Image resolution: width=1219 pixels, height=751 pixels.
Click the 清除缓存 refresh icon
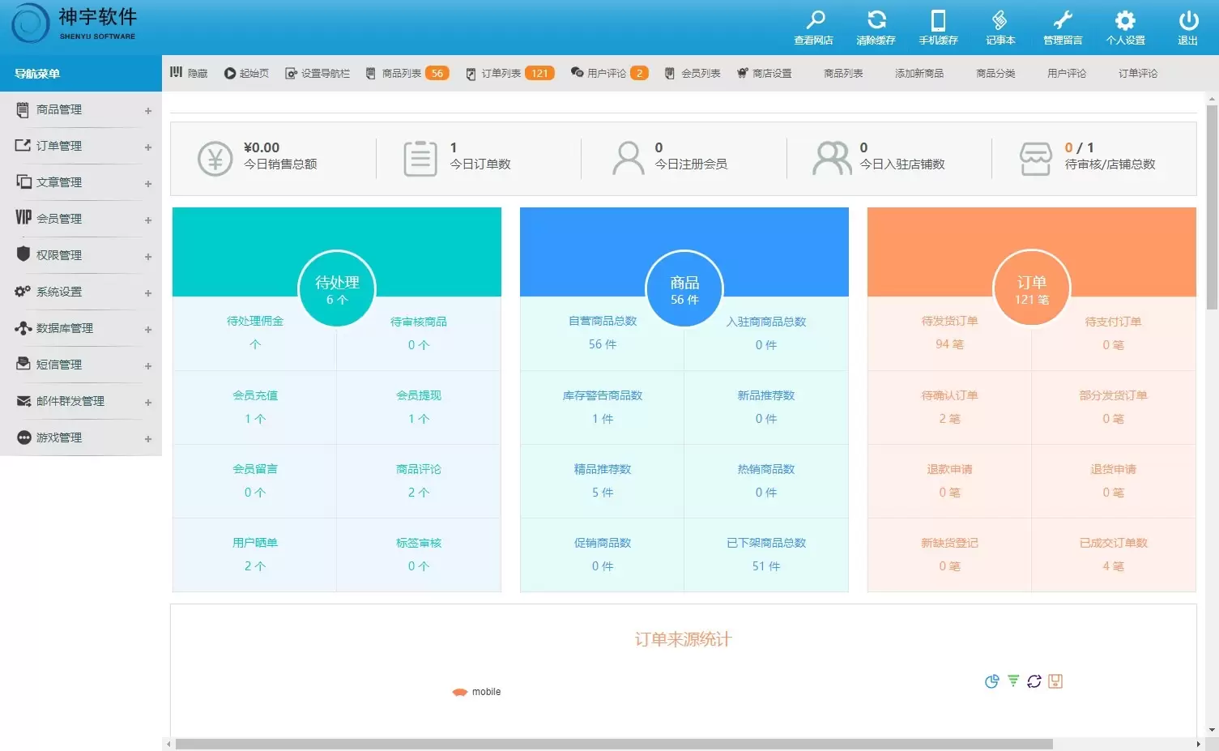coord(876,21)
